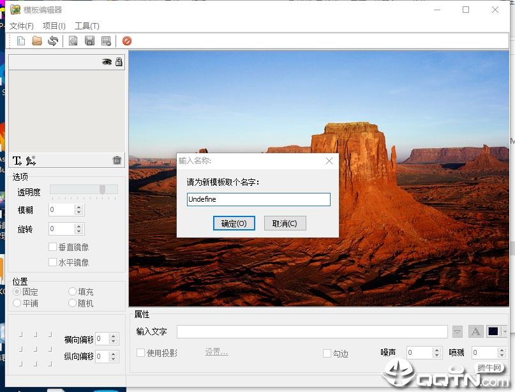515x392 pixels.
Task: Open the color swatch dropdown arrow
Action: pyautogui.click(x=505, y=331)
